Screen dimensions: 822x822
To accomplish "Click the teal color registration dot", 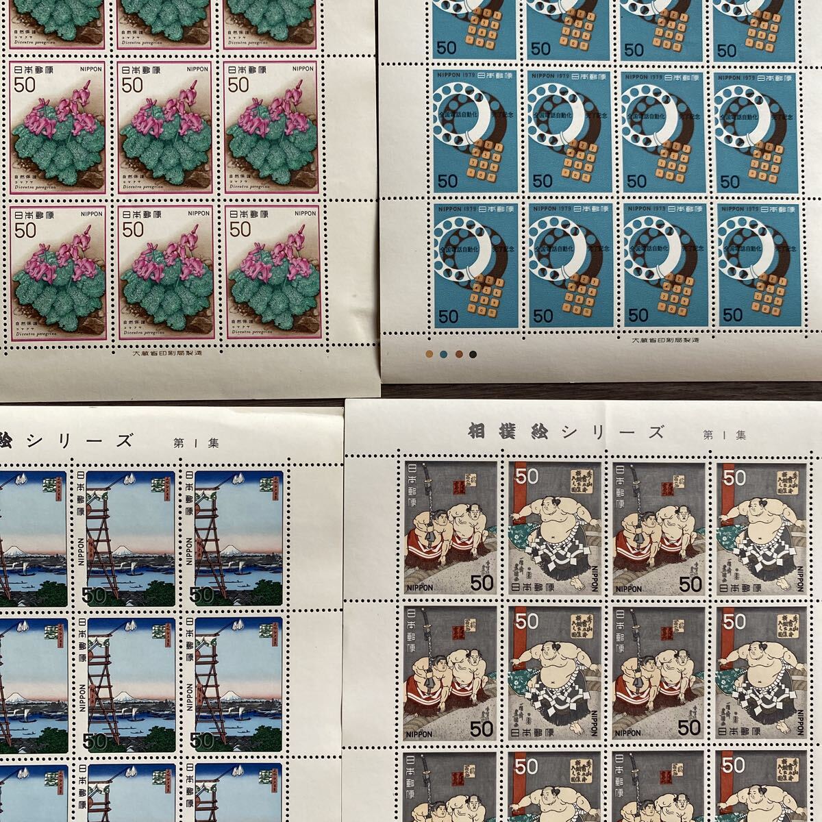I will [443, 355].
